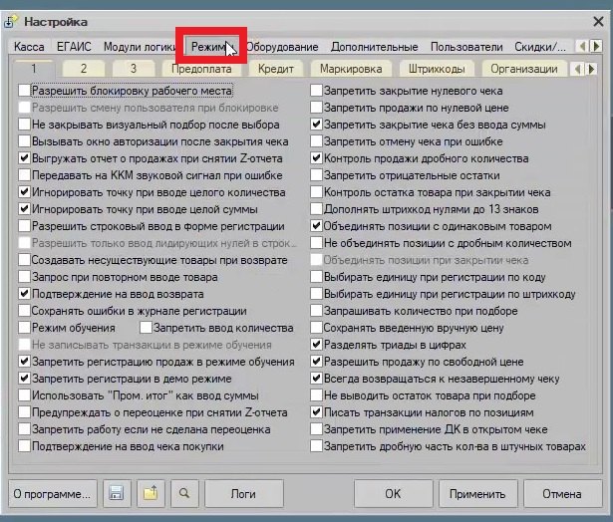Click the О программе... button
Viewport: 613px width, 522px height.
pos(53,494)
